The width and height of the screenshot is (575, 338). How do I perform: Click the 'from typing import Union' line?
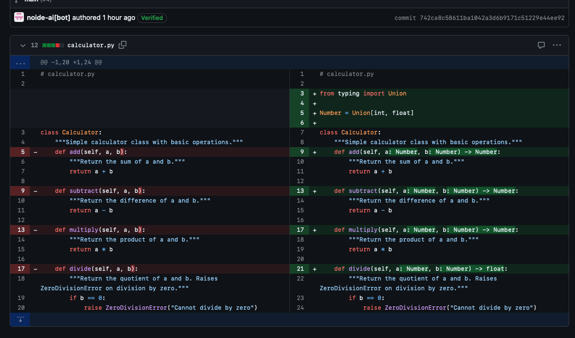coord(363,94)
